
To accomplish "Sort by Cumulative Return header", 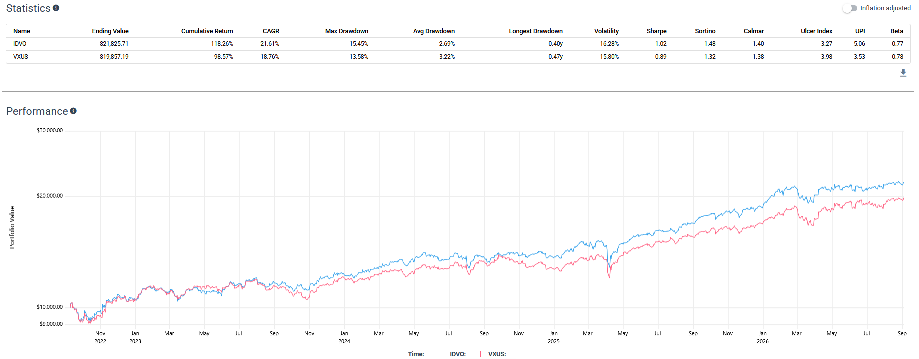I will click(207, 31).
